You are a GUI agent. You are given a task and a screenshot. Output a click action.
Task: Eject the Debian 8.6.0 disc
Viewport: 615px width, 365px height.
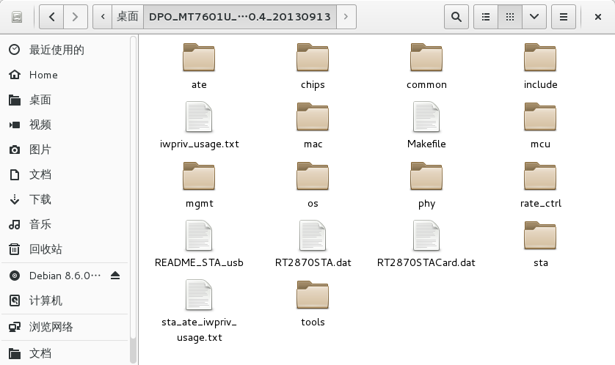[115, 276]
